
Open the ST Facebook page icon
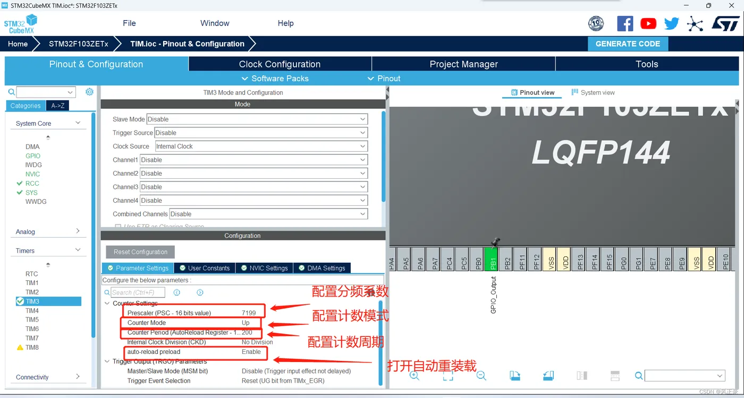625,23
